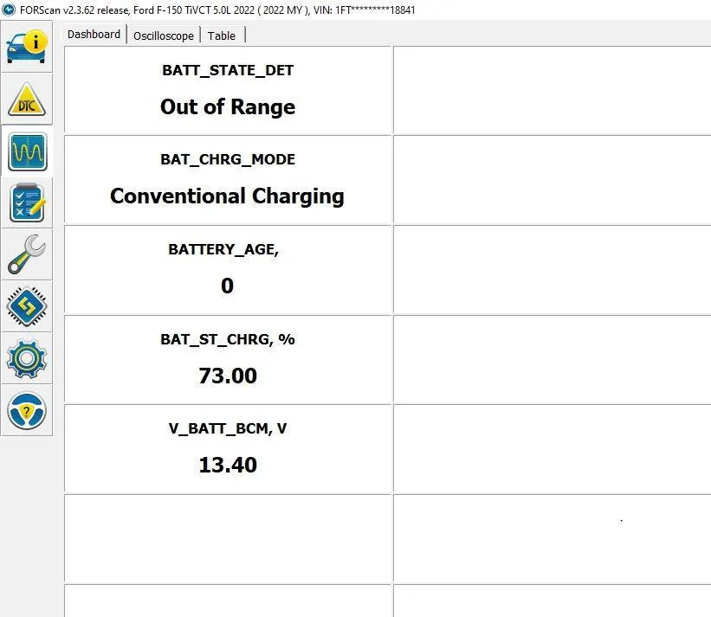The width and height of the screenshot is (711, 617).
Task: Switch to the Dashboard tab
Action: 94,35
